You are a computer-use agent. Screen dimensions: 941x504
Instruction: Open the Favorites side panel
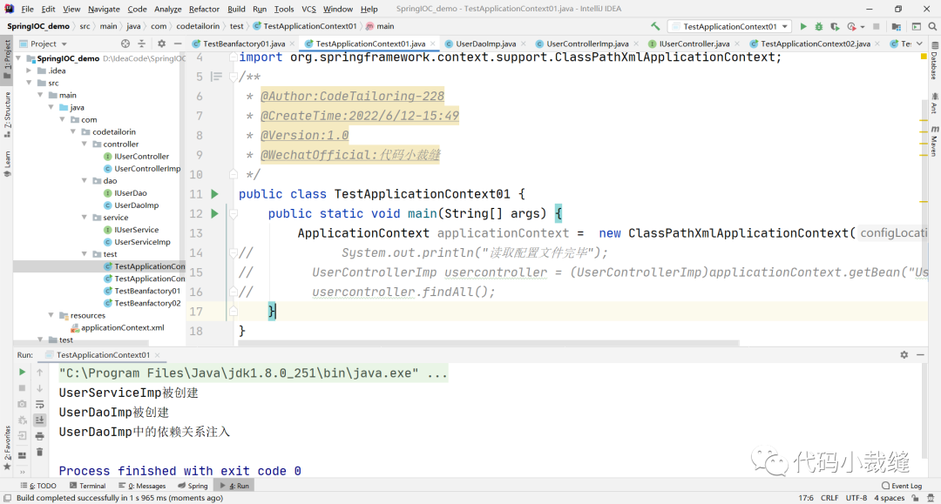point(7,447)
